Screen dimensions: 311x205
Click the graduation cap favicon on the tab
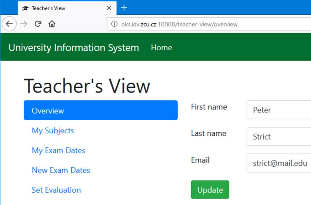(x=25, y=8)
